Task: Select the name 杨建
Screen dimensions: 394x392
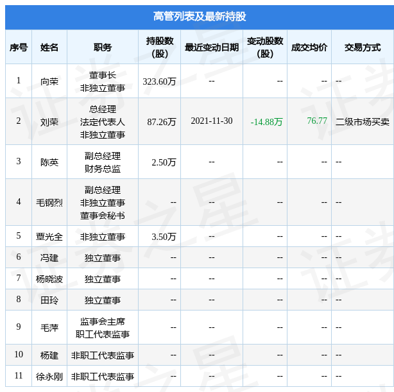Action: click(x=49, y=355)
